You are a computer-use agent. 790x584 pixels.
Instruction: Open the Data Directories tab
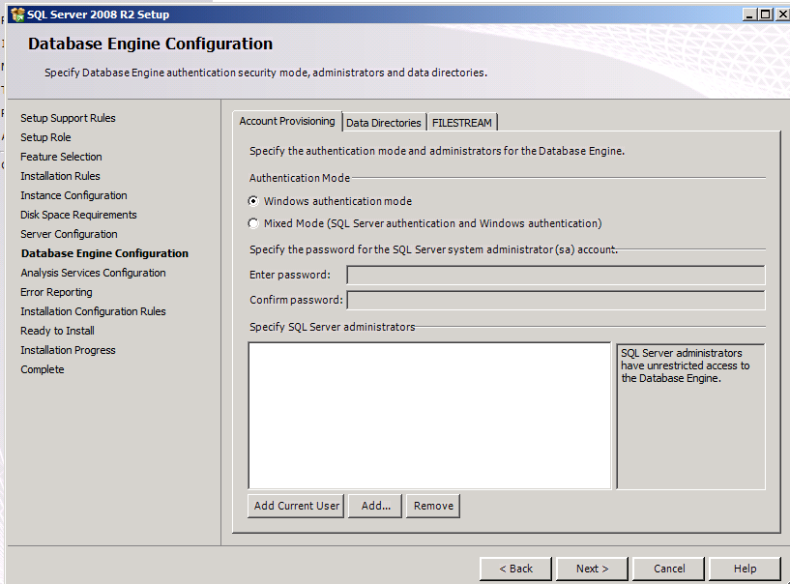point(384,123)
